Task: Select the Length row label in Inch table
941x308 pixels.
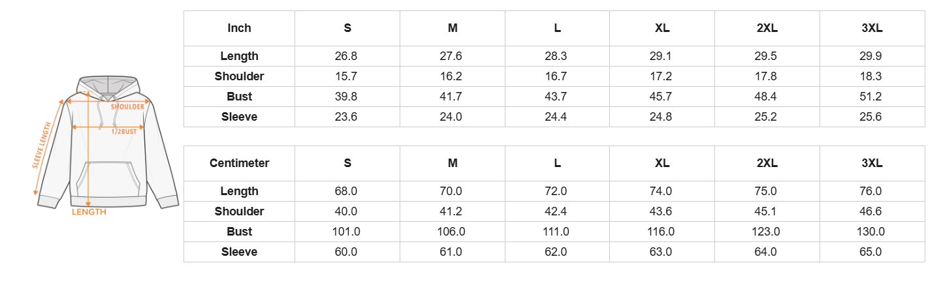Action: [x=239, y=56]
